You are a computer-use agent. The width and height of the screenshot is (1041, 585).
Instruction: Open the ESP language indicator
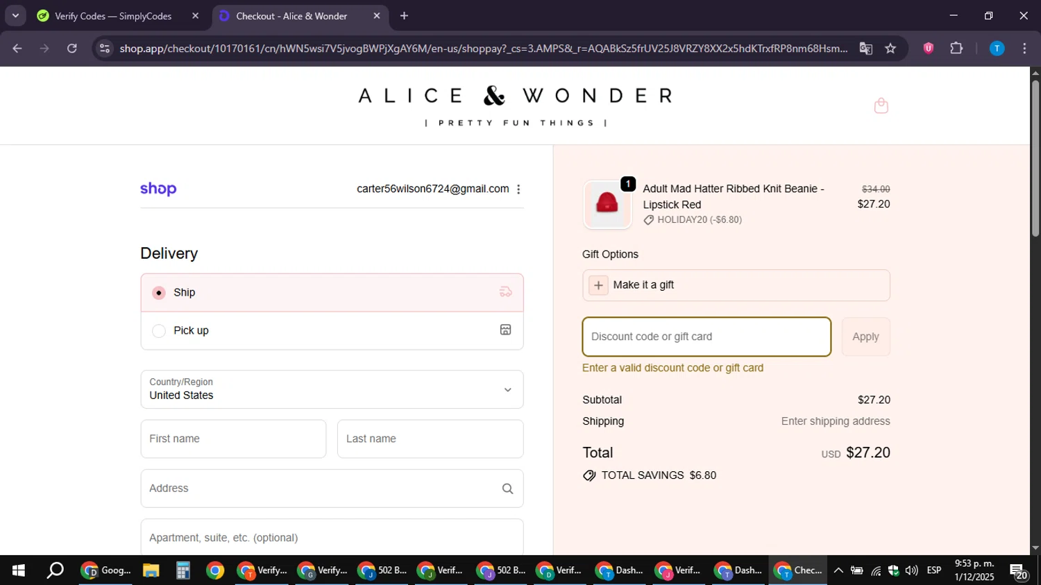[x=934, y=570]
